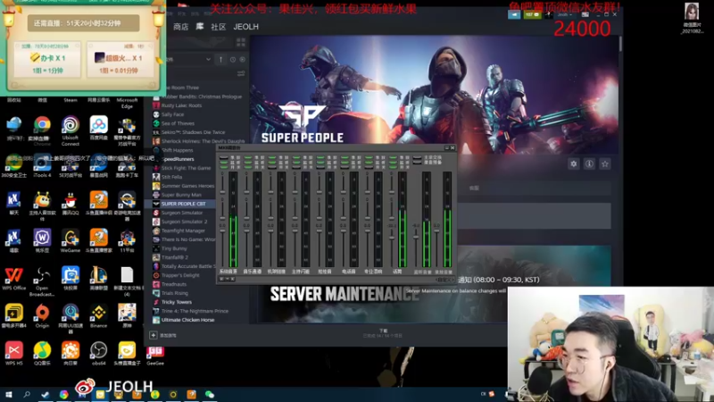Toggle middle switch of 话筒 mixer channel
The height and width of the screenshot is (402, 714).
tap(393, 162)
